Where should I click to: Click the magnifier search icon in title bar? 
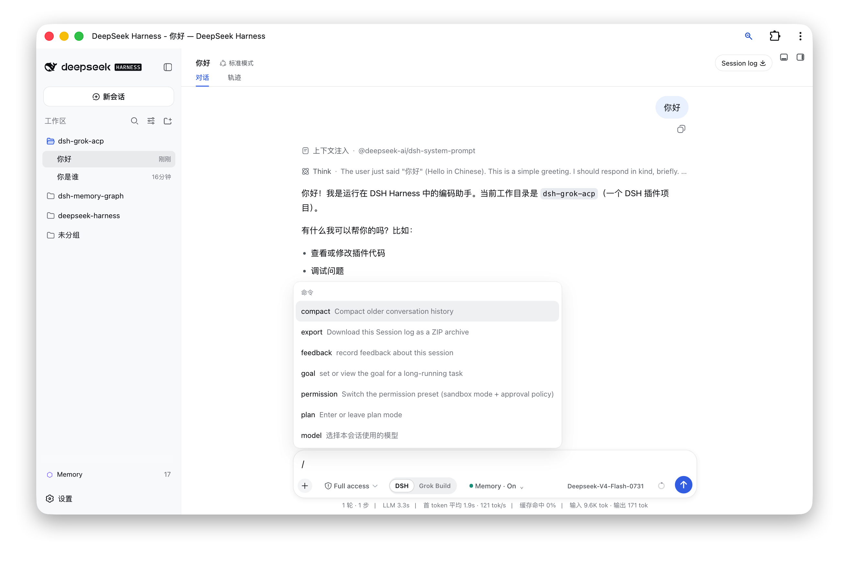tap(748, 36)
